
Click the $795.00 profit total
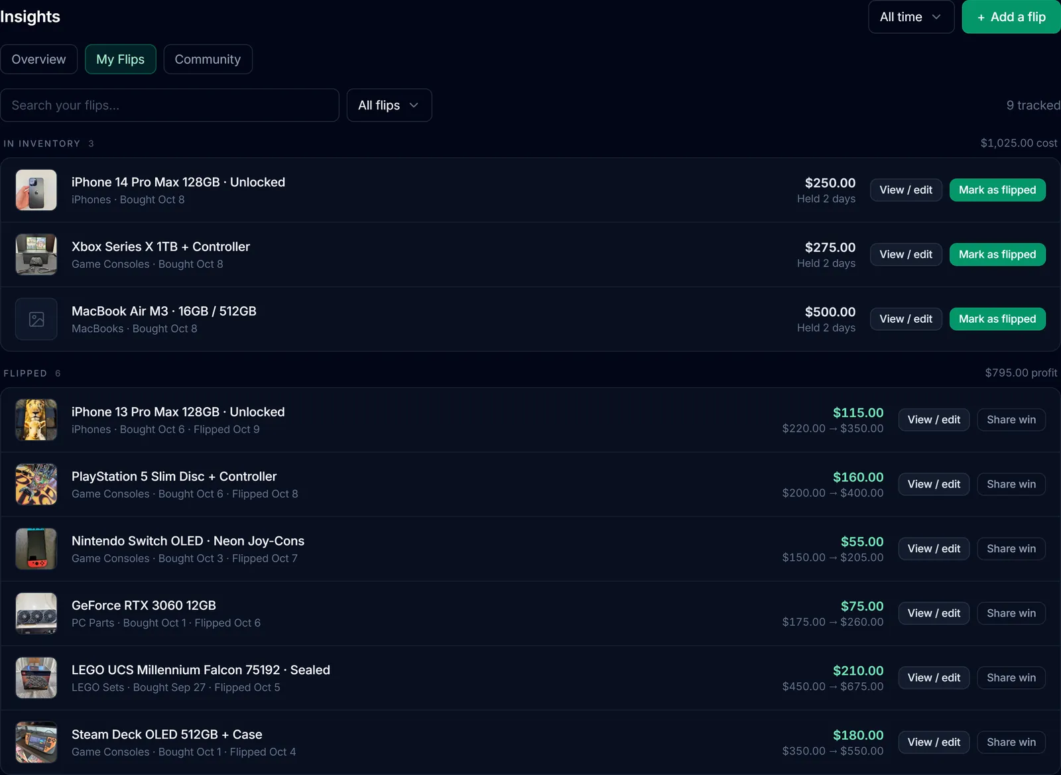(x=1021, y=373)
